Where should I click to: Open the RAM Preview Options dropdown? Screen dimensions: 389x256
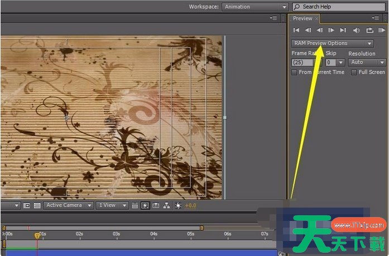[x=333, y=43]
